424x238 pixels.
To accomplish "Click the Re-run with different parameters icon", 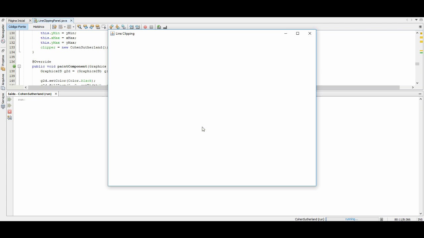I will [10, 105].
